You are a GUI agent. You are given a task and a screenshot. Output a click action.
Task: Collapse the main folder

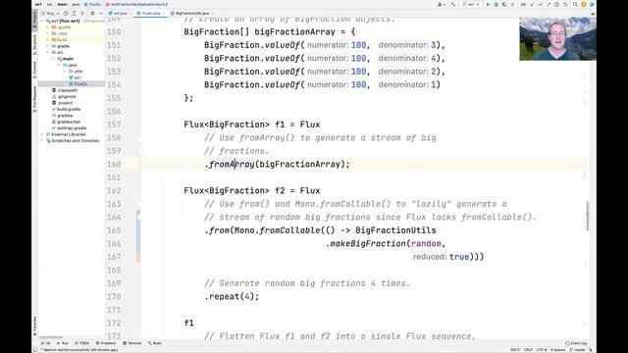point(53,59)
